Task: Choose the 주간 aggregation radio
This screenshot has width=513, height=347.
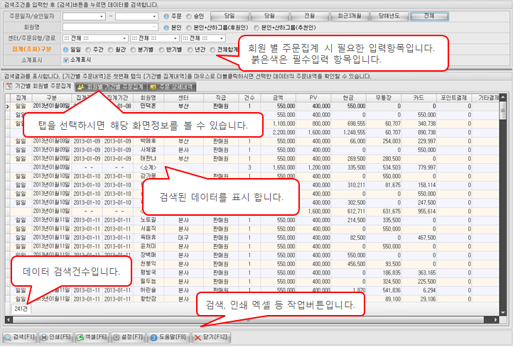Action: pyautogui.click(x=88, y=50)
